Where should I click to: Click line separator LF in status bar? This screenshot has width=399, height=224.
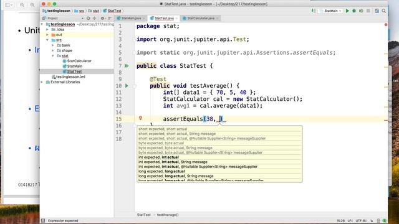[350, 221]
